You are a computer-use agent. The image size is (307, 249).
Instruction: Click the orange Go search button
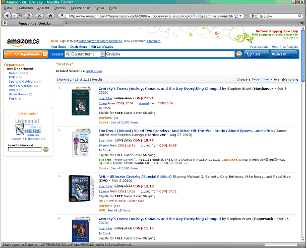[x=239, y=54]
